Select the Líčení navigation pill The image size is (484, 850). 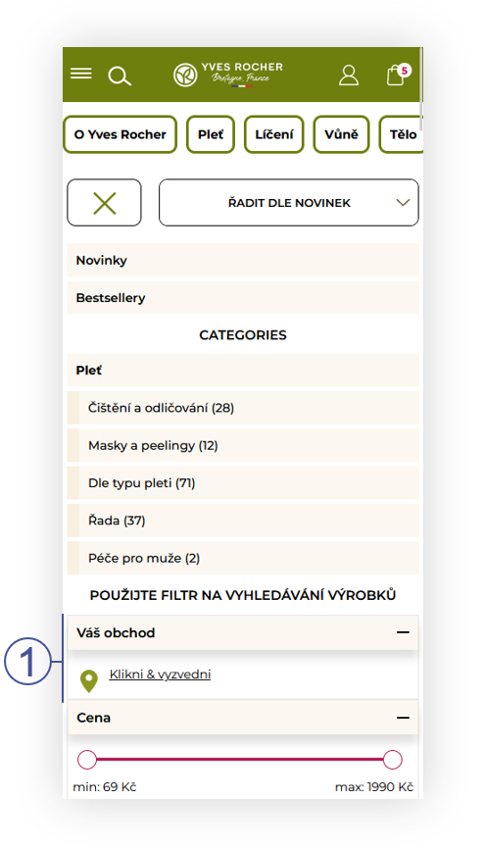tap(274, 134)
